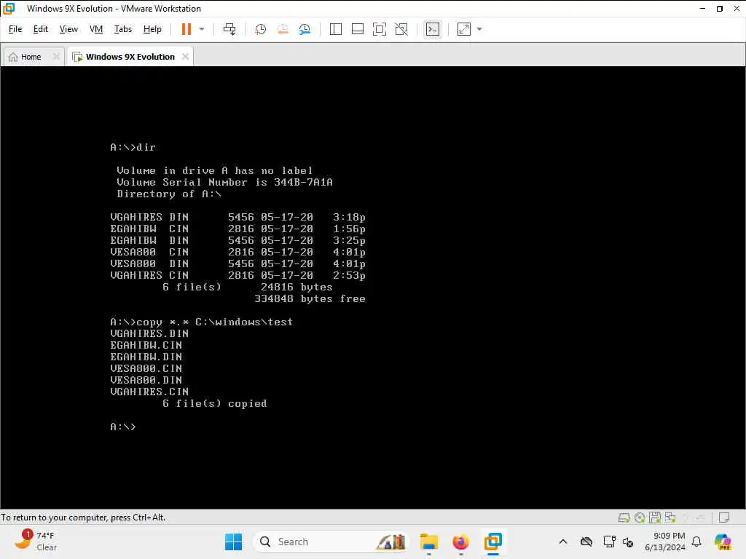
Task: Click the cloud sync tray icon
Action: (586, 542)
